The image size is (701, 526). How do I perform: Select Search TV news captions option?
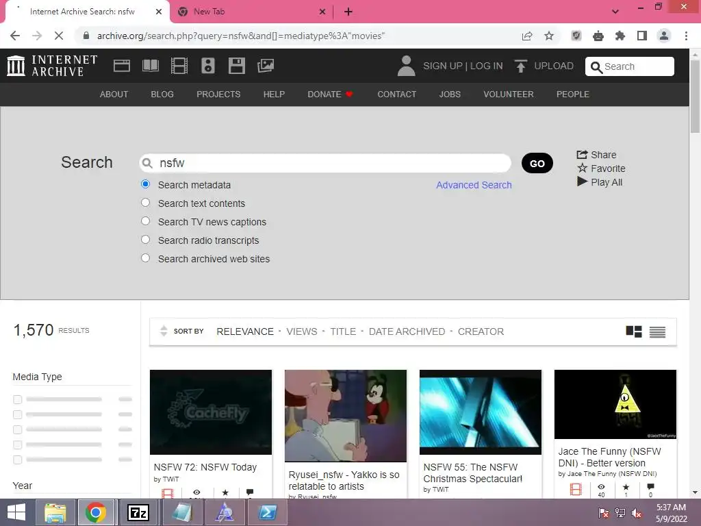click(x=145, y=221)
